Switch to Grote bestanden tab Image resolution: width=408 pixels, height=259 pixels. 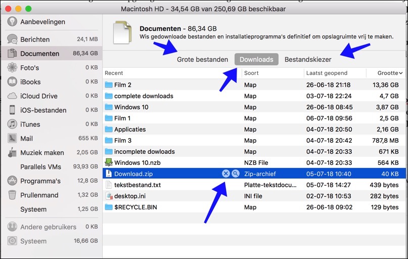202,60
